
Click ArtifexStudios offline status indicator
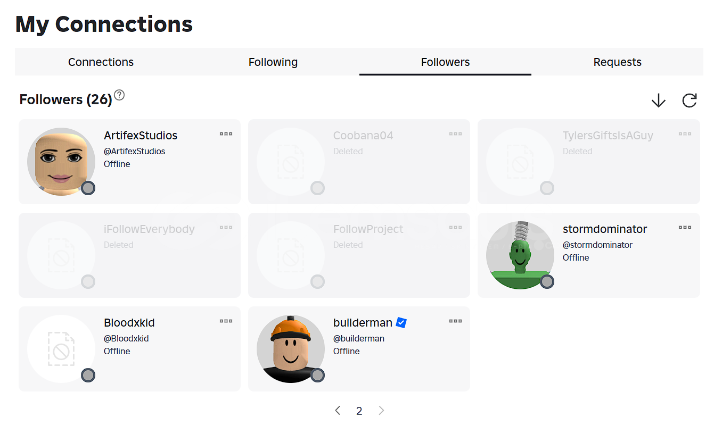coord(88,188)
